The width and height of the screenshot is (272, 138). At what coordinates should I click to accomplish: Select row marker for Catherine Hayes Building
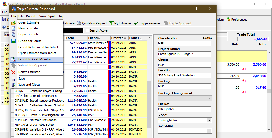12,91
